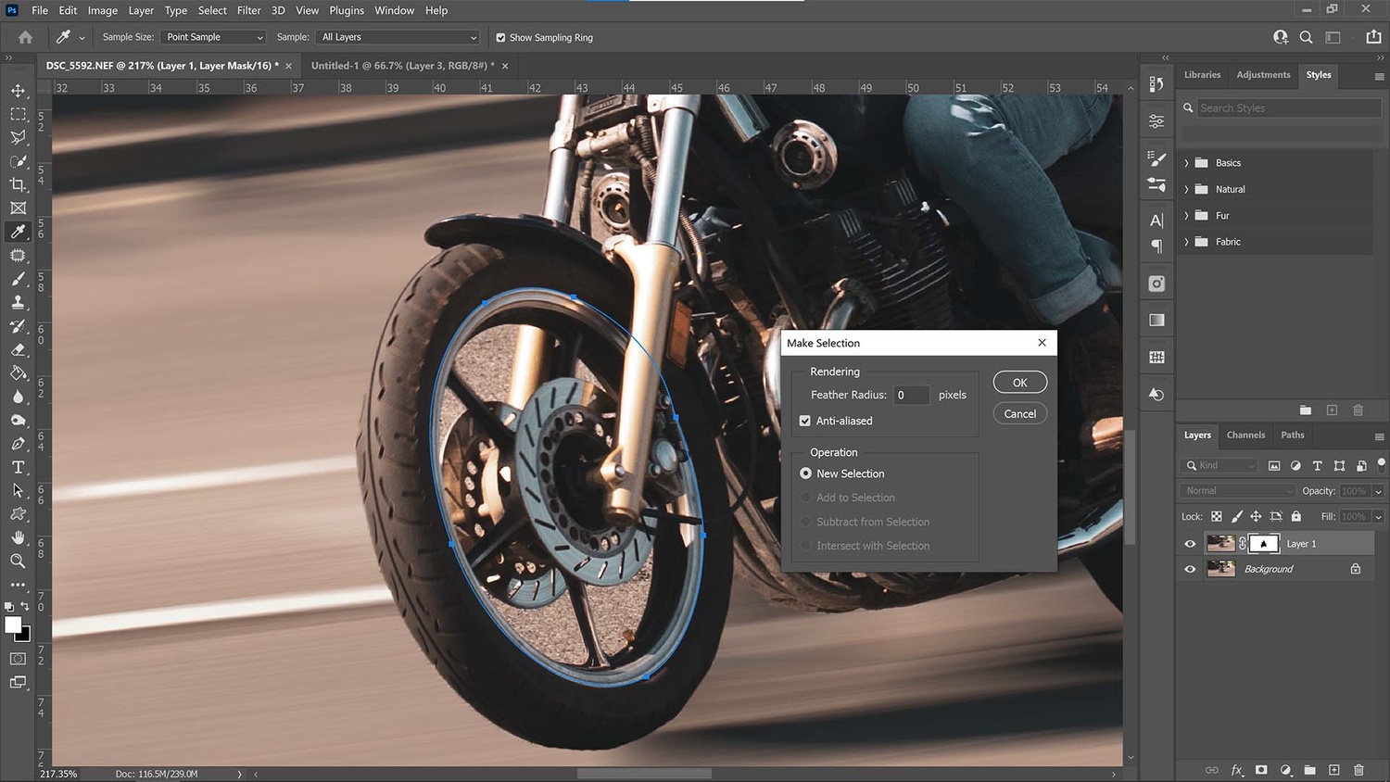
Task: Click the Home icon in options bar
Action: [25, 37]
